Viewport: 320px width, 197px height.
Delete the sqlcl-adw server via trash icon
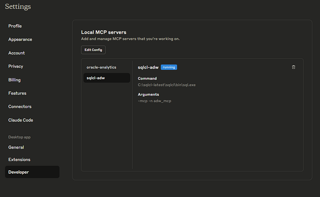point(293,67)
